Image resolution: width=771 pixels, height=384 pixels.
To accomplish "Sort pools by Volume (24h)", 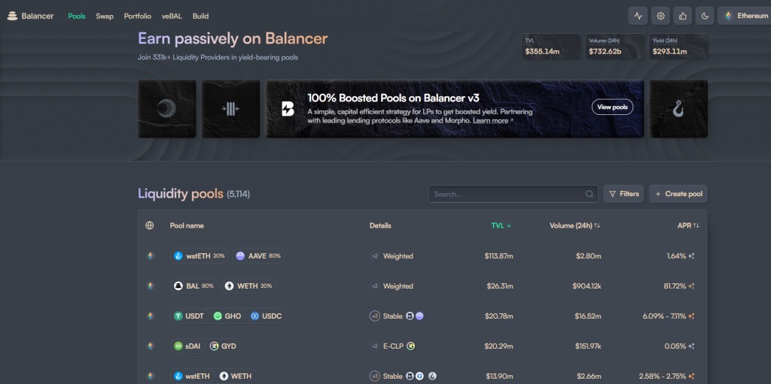I will pos(574,225).
